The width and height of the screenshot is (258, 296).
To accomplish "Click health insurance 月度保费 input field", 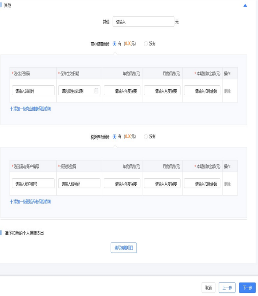I will point(162,91).
